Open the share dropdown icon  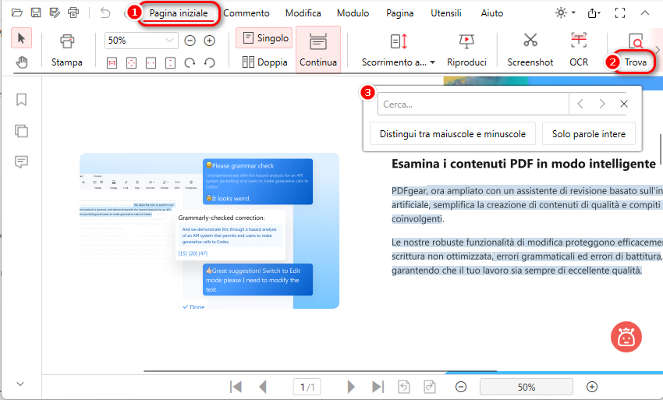pos(594,13)
